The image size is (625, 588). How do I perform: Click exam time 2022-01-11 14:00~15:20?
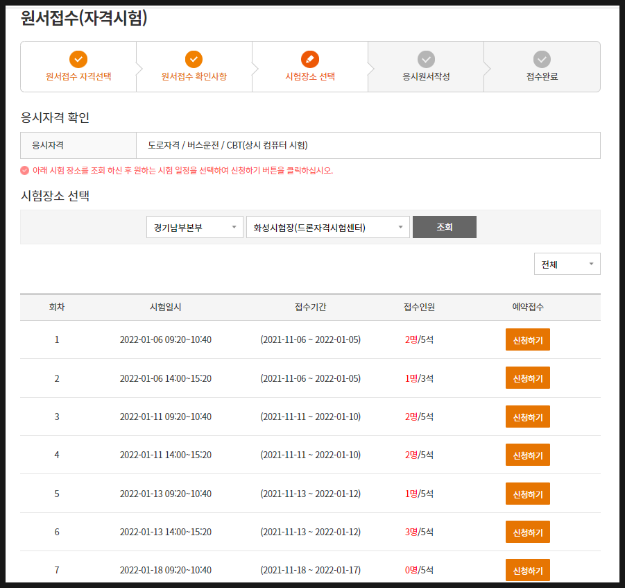(x=165, y=455)
